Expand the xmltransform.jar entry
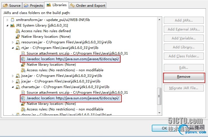The height and width of the screenshot is (137, 208). 7,20
